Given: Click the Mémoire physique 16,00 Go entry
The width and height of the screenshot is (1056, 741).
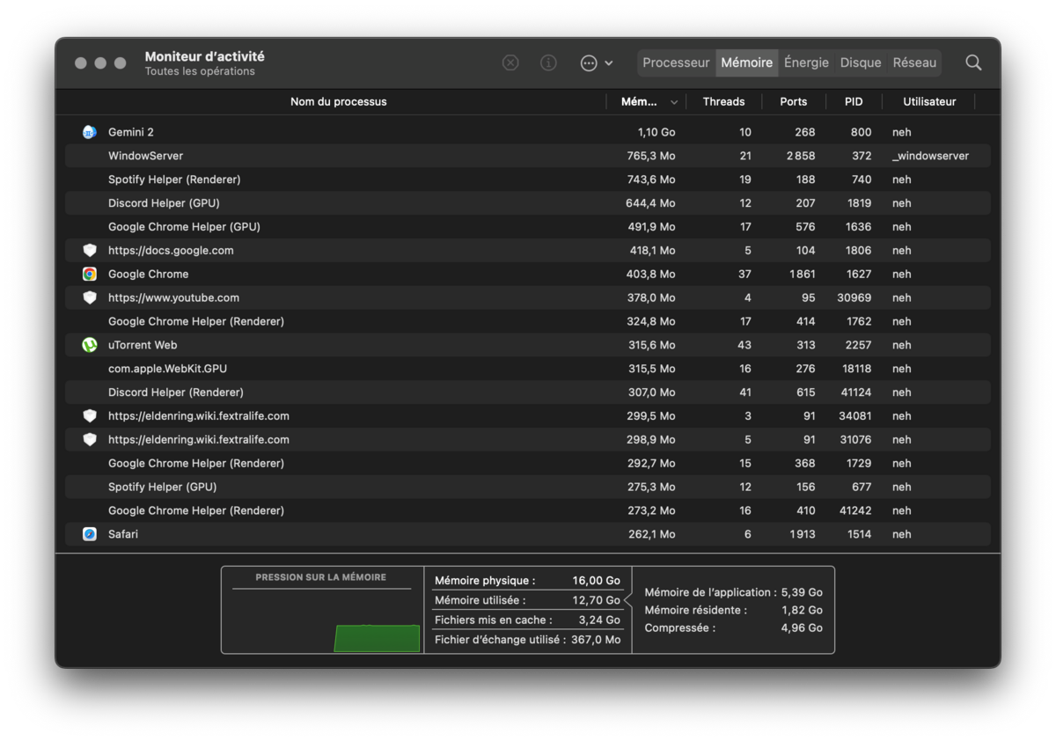Looking at the screenshot, I should (x=527, y=581).
